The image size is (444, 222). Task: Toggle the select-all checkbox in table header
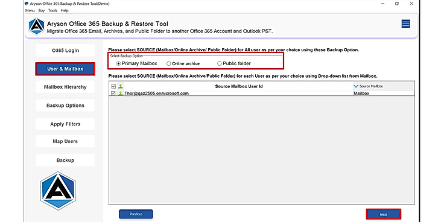click(x=113, y=86)
